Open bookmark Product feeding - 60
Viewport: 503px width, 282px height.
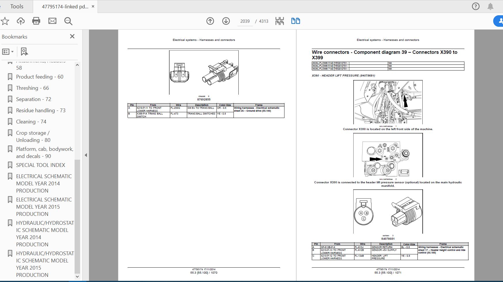[40, 77]
